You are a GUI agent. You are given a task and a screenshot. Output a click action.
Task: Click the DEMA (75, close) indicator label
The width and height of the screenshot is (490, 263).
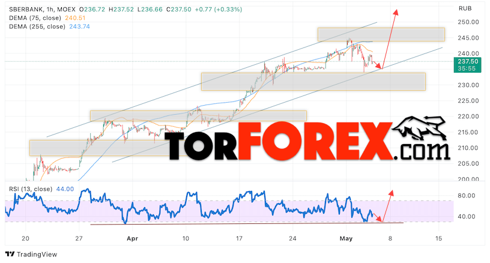[35, 18]
